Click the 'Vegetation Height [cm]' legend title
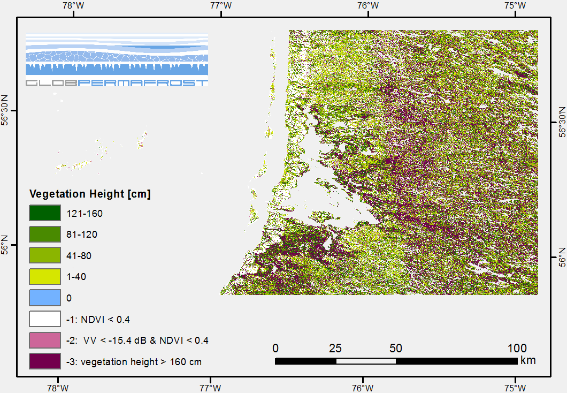567x393 pixels. tap(90, 194)
